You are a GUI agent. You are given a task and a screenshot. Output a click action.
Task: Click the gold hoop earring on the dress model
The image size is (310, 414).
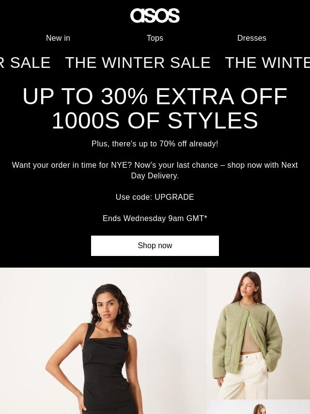[100, 315]
